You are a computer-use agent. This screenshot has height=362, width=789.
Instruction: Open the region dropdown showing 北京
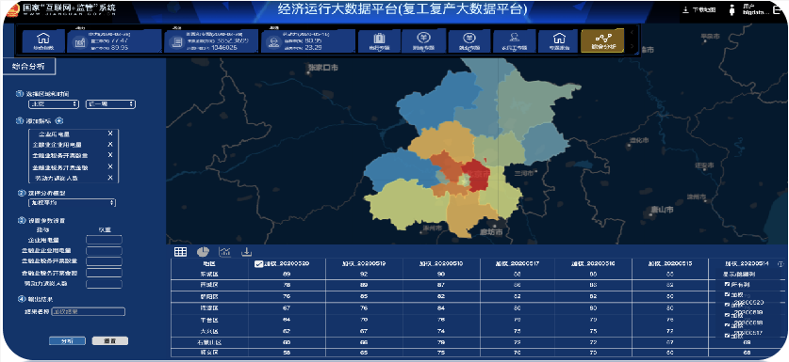54,104
